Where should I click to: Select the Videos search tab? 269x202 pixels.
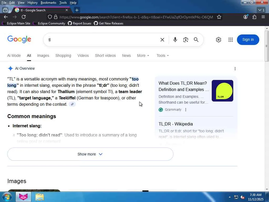tap(83, 55)
